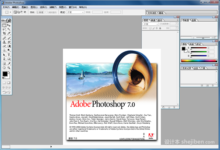Open the 帮助(H) Help menu

point(83,7)
